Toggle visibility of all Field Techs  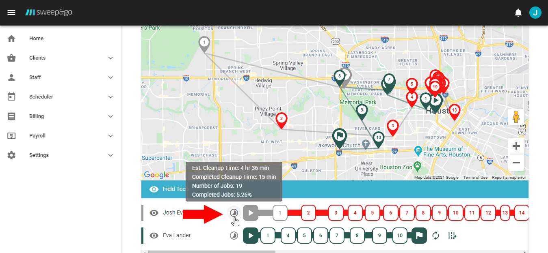154,189
